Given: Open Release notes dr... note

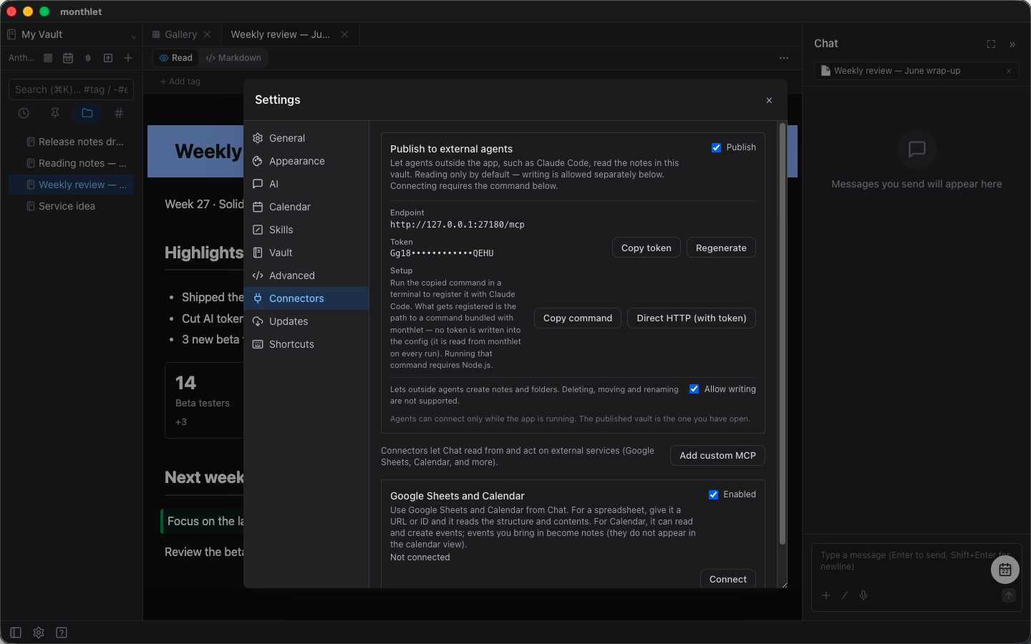Looking at the screenshot, I should click(72, 142).
